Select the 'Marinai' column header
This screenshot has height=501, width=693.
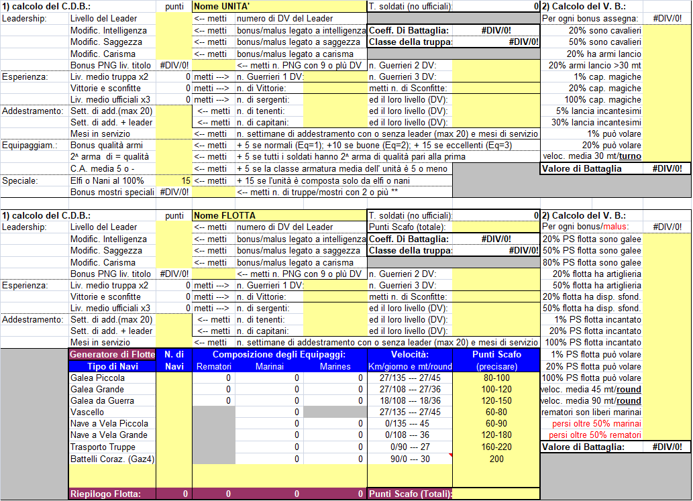(x=270, y=366)
